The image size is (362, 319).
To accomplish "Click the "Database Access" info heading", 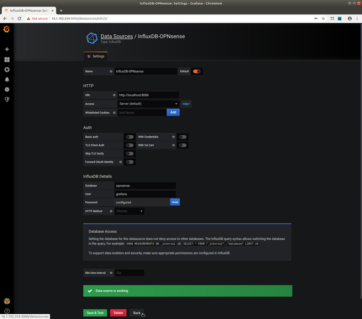I will pos(102,231).
